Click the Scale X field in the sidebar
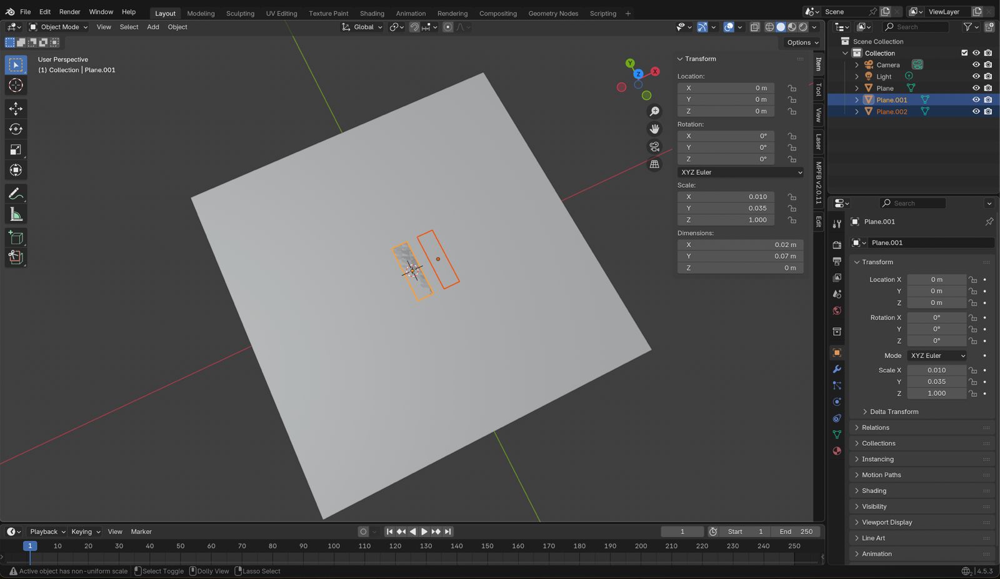 pyautogui.click(x=726, y=197)
